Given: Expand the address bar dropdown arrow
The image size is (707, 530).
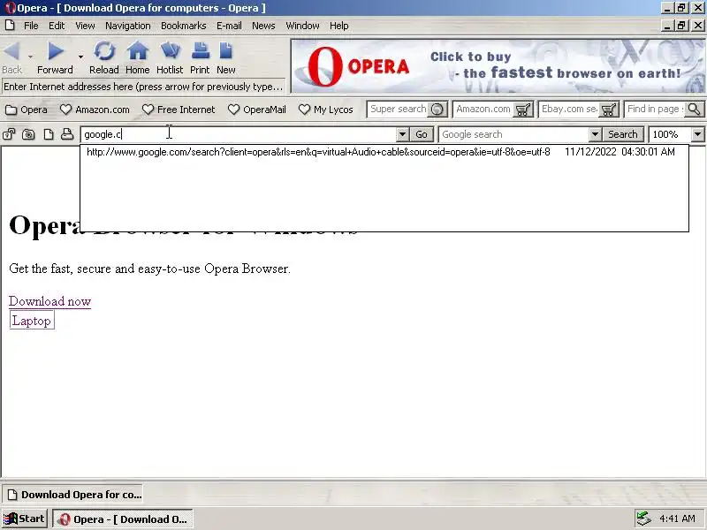Looking at the screenshot, I should pos(402,134).
